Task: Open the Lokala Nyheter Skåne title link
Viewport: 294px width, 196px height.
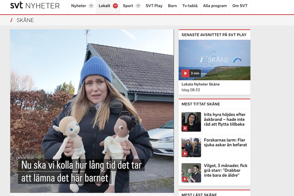Action: coord(201,84)
